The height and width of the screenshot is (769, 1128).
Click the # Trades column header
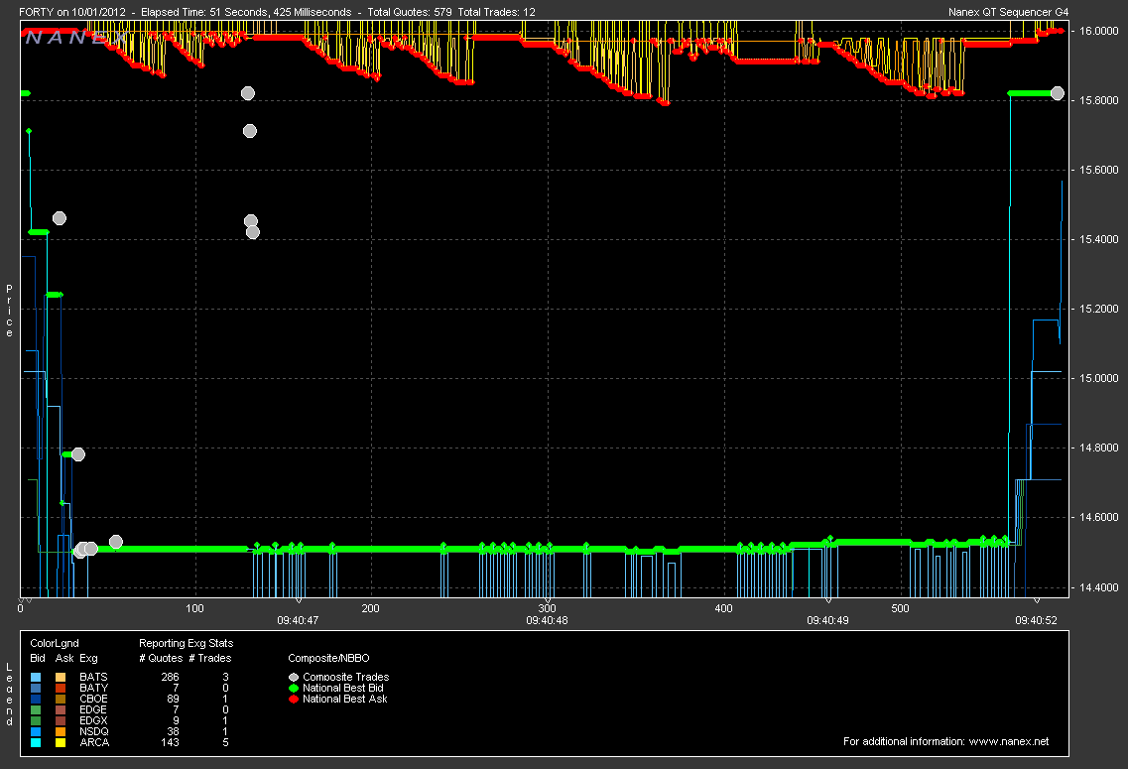point(210,658)
